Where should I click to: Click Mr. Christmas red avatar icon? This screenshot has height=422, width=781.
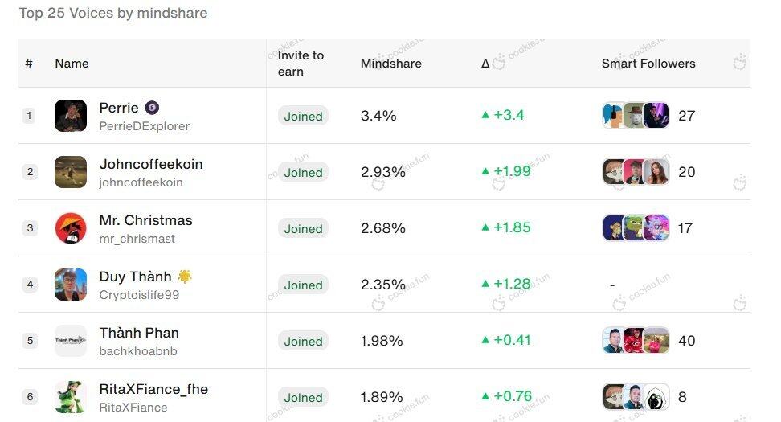click(x=70, y=228)
